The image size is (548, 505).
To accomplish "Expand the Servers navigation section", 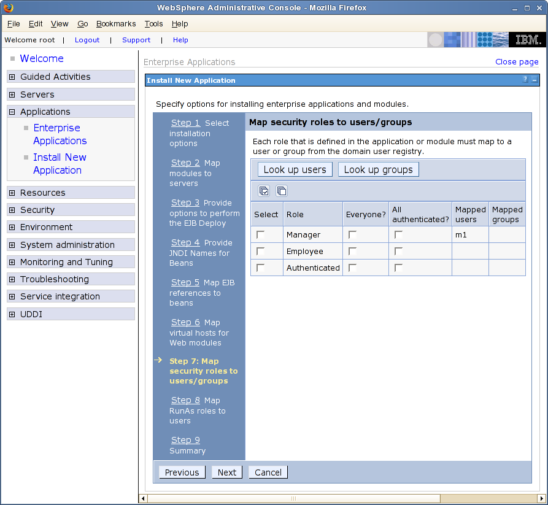I will (12, 94).
